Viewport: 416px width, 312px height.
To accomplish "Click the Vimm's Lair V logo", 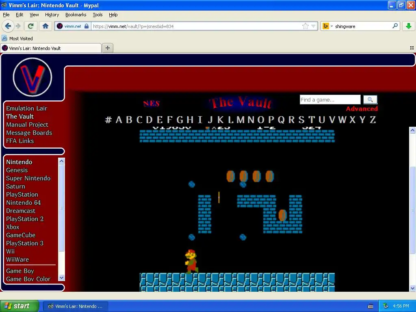I will [32, 77].
